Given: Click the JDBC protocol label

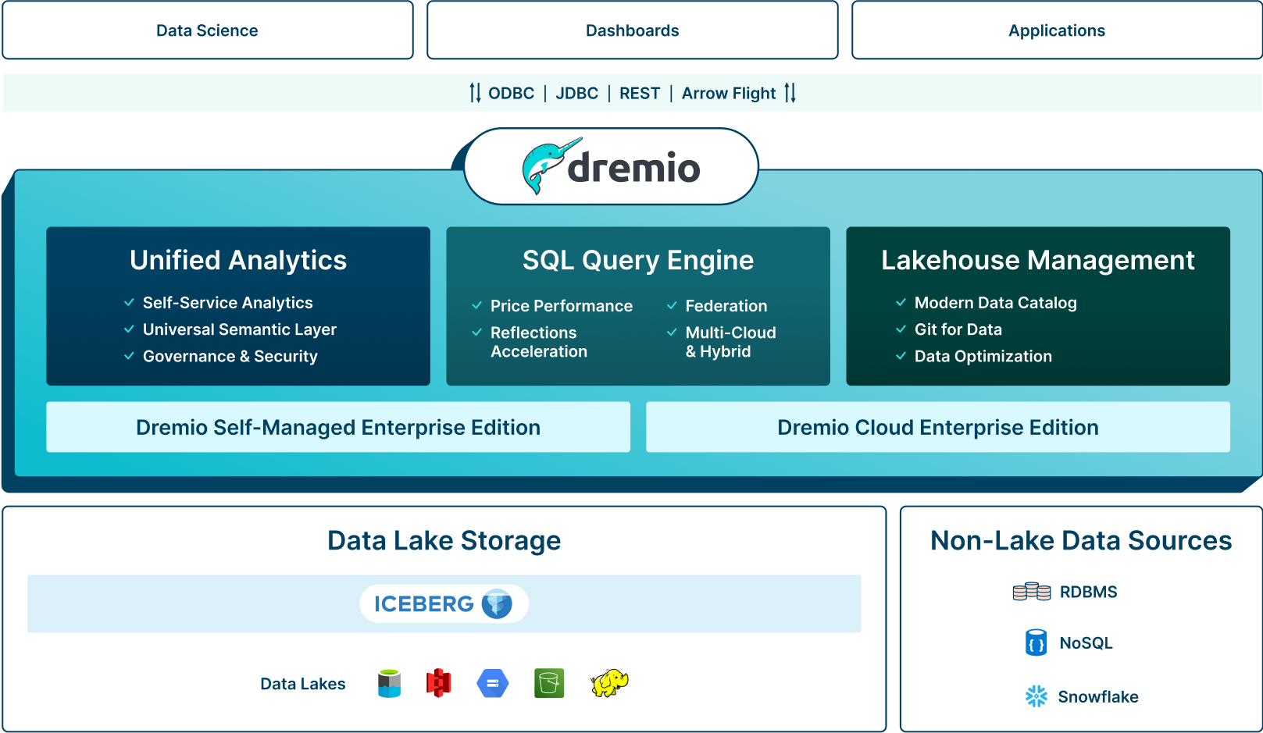Looking at the screenshot, I should pos(577,93).
